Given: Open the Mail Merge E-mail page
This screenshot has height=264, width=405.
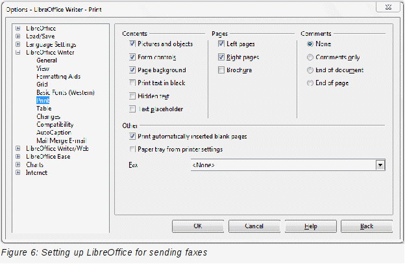Looking at the screenshot, I should coord(61,140).
